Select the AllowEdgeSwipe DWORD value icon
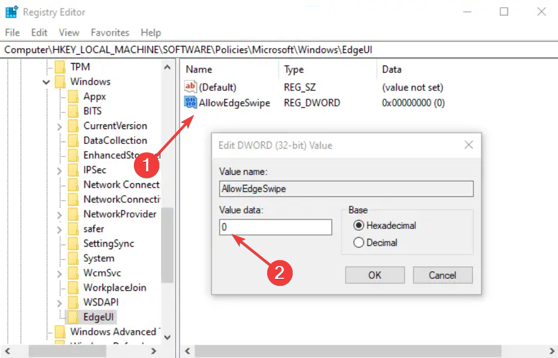The width and height of the screenshot is (558, 358). [x=190, y=102]
